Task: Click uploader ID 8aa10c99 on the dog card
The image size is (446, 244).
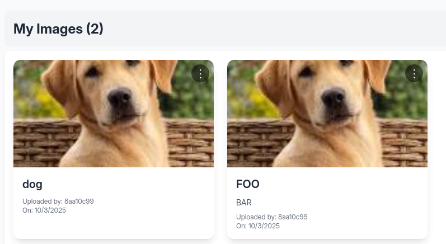Action: (74, 201)
